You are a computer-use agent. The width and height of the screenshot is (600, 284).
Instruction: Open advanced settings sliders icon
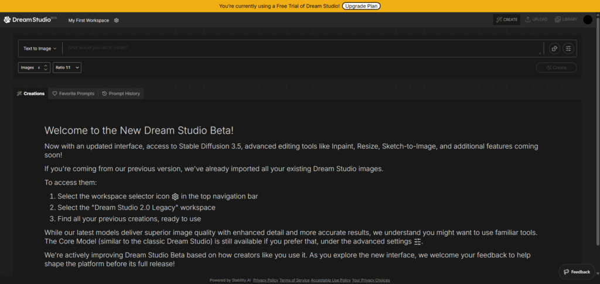[568, 49]
